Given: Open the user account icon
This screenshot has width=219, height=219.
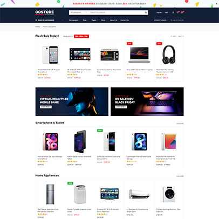Looking at the screenshot, I should (173, 12).
